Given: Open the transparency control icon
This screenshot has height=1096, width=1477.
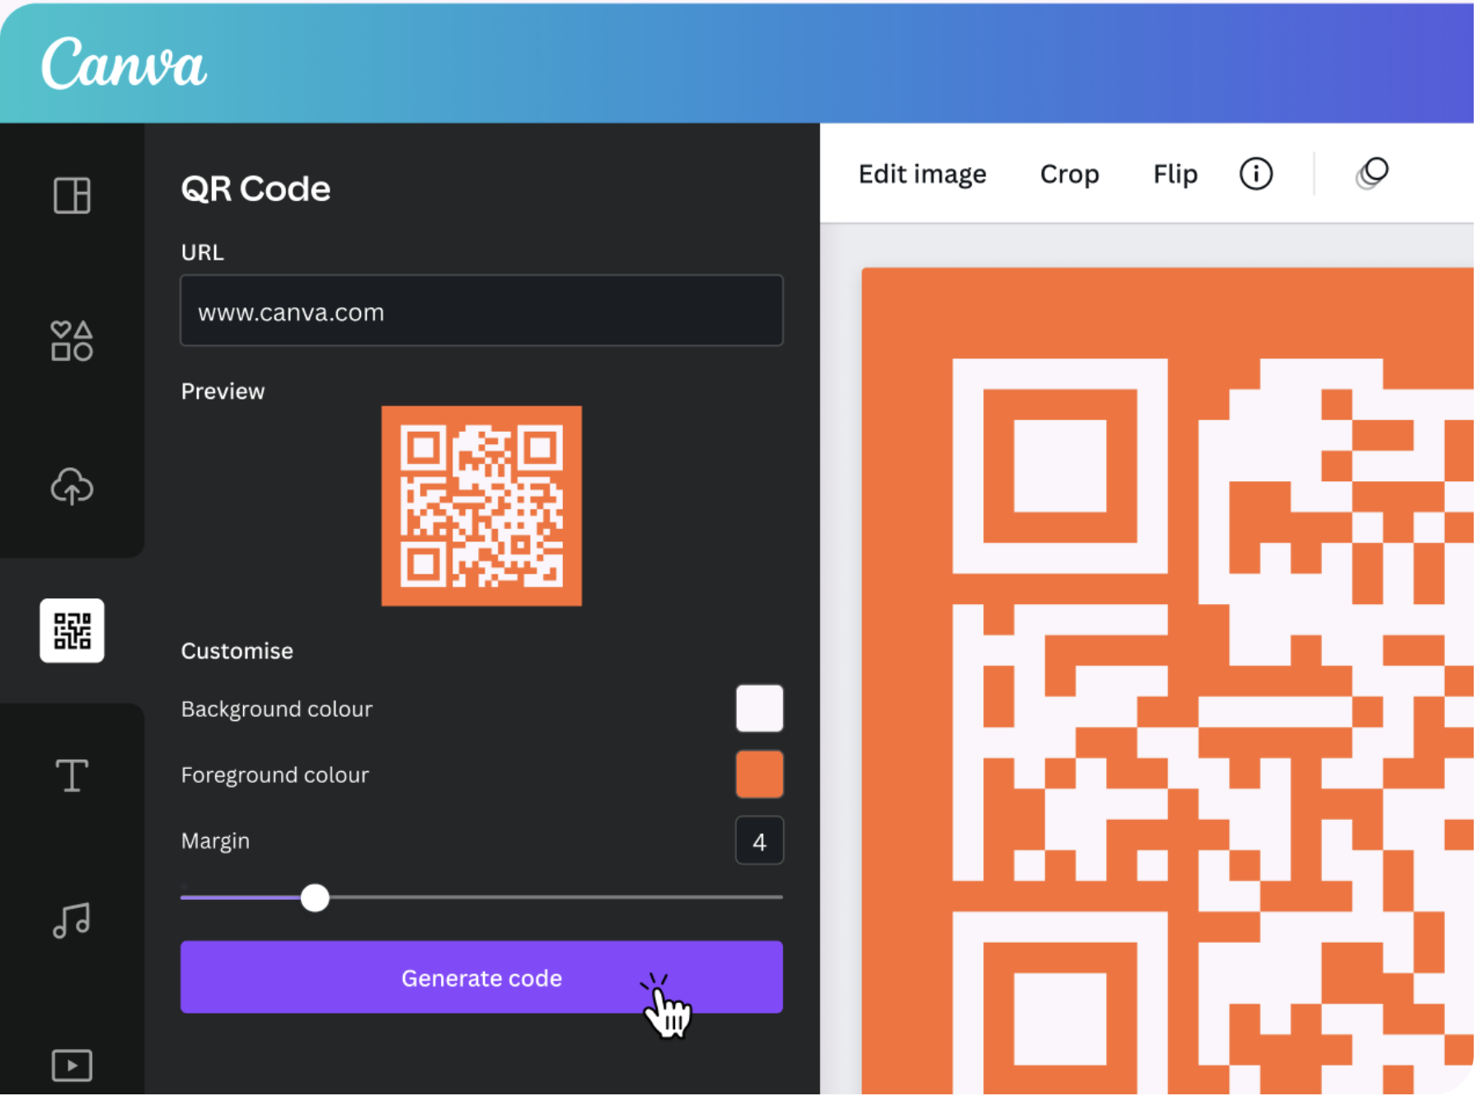Looking at the screenshot, I should pos(1371,173).
